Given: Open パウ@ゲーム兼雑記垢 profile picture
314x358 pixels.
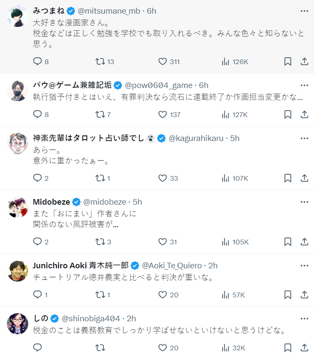Looking at the screenshot, I should 18,91.
